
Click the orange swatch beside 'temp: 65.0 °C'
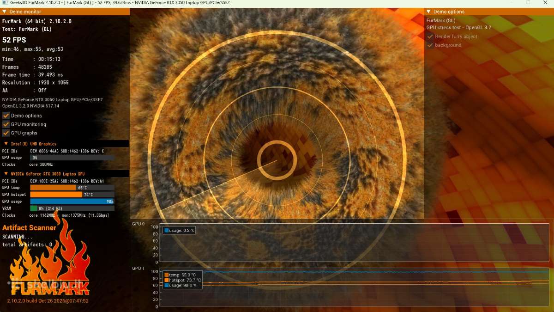pos(167,275)
